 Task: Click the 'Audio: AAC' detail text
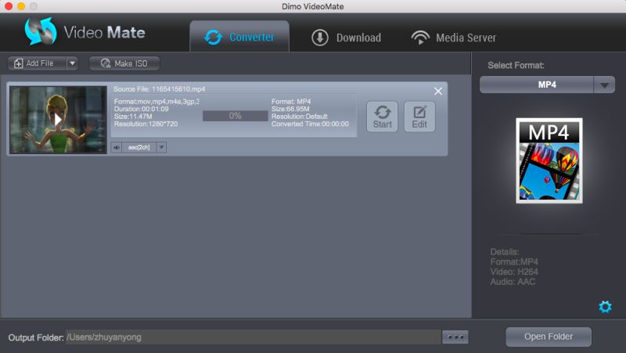513,282
